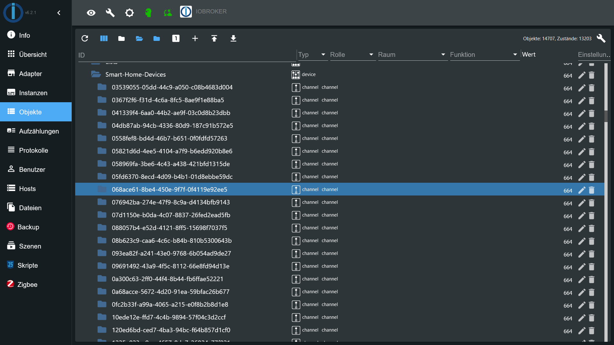Viewport: 614px width, 345px height.
Task: Collapse the Smart-Home-Devices folder
Action: pyautogui.click(x=96, y=74)
